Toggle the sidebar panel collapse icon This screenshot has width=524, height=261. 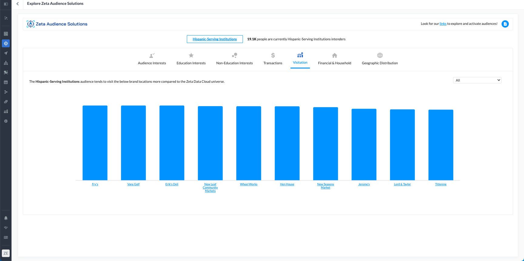(x=6, y=4)
